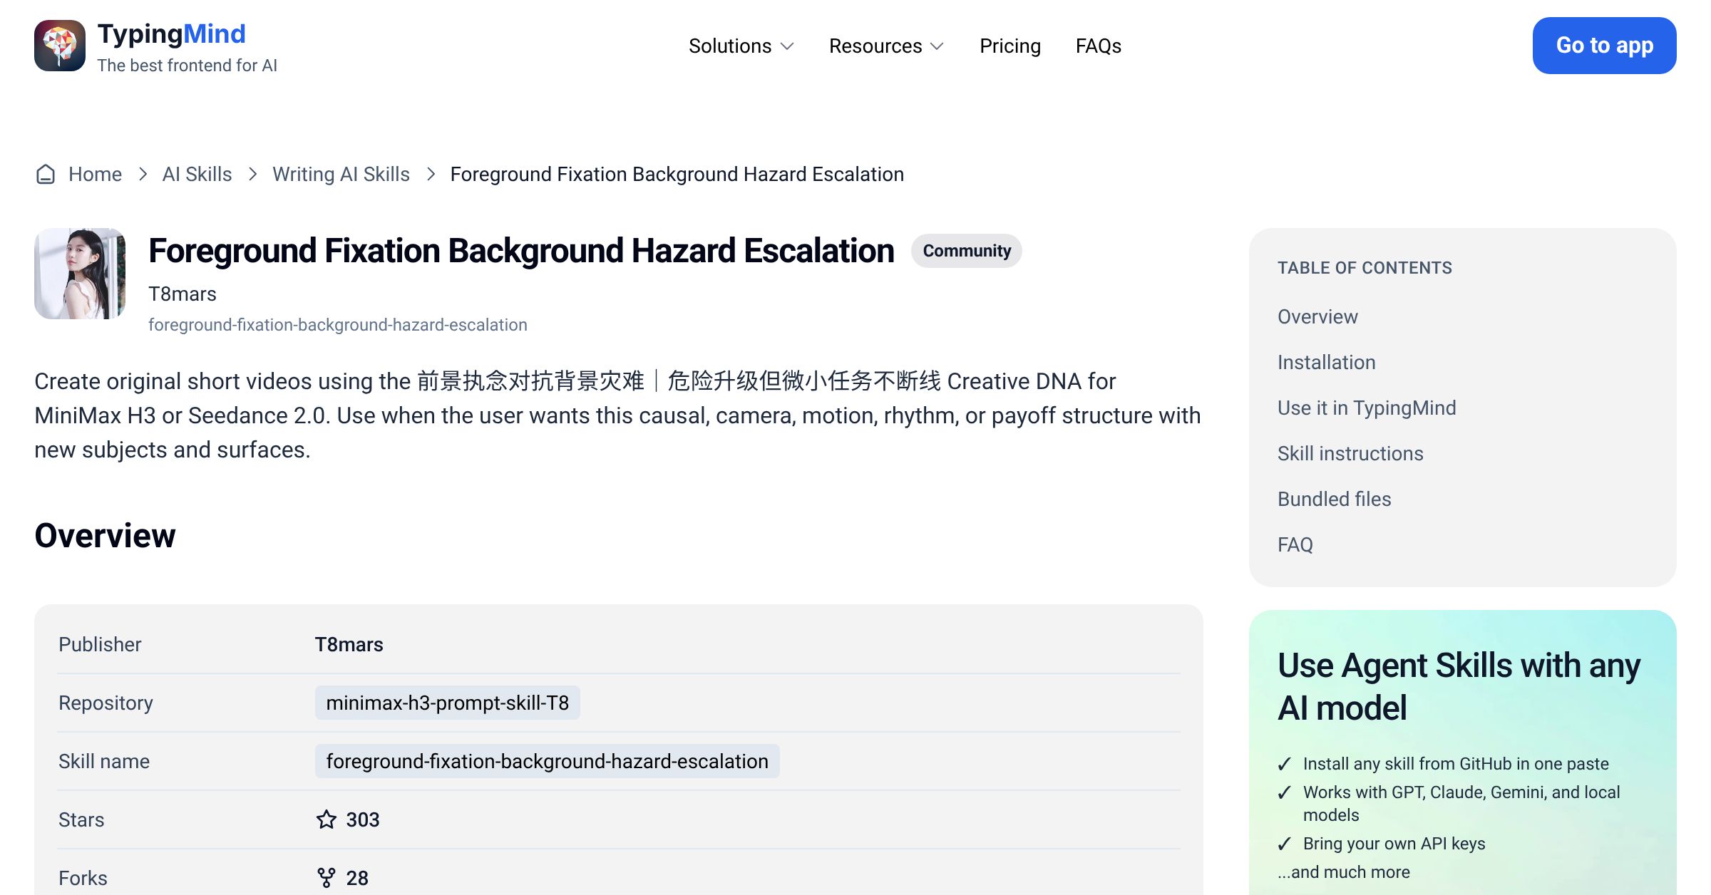The height and width of the screenshot is (895, 1711).
Task: Click 'Install any skill from GitHub' line
Action: click(1456, 764)
